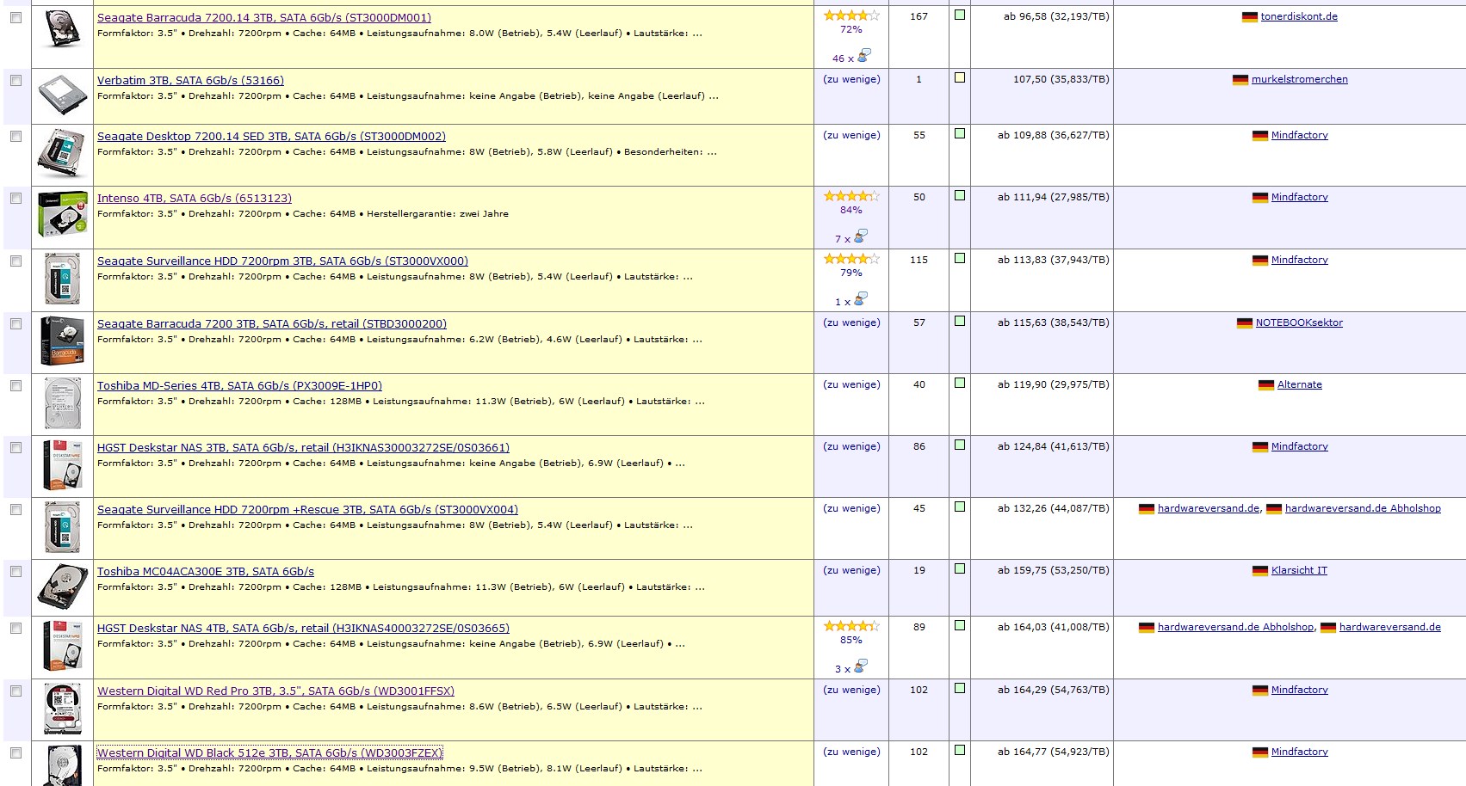1466x786 pixels.
Task: Click German flag beside NOTEBOOKsektor
Action: 1244,323
